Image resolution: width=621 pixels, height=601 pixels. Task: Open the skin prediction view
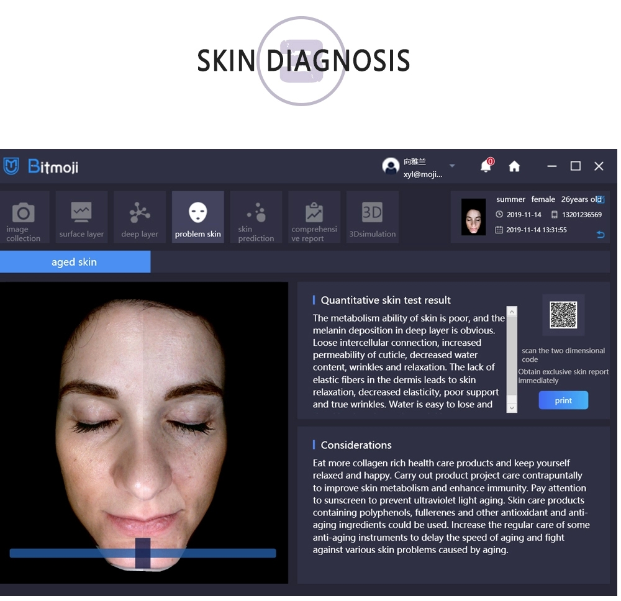(x=256, y=217)
